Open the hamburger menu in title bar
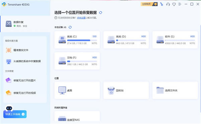The image size is (201, 124). click(x=180, y=4)
